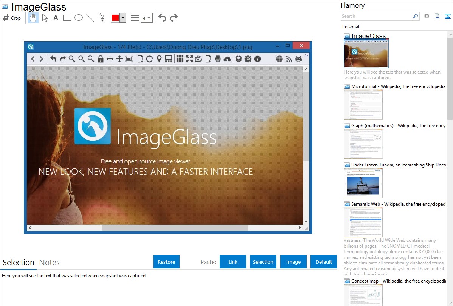
Task: Select the freehand scribble tool
Action: coord(101,18)
